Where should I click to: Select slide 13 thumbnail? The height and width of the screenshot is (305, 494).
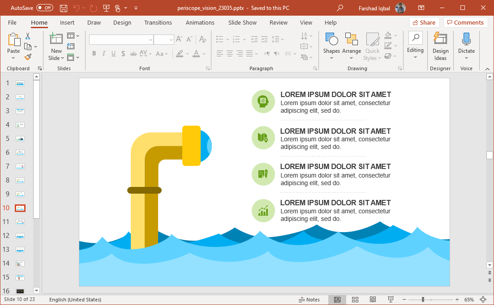pos(20,250)
